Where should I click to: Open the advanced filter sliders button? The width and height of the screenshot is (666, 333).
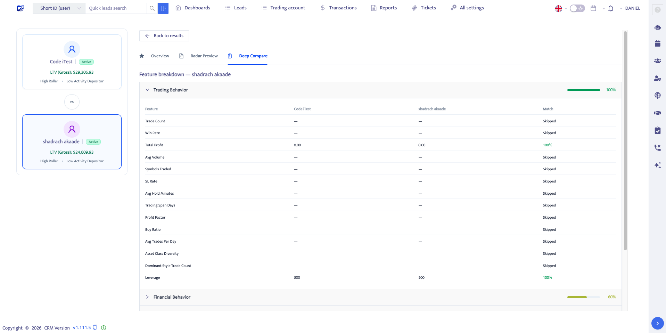click(163, 8)
